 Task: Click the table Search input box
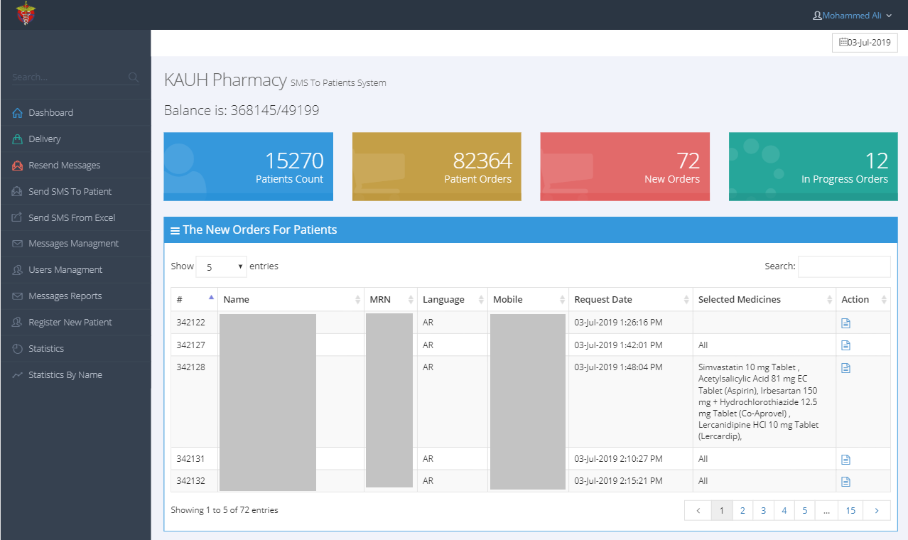click(x=844, y=266)
